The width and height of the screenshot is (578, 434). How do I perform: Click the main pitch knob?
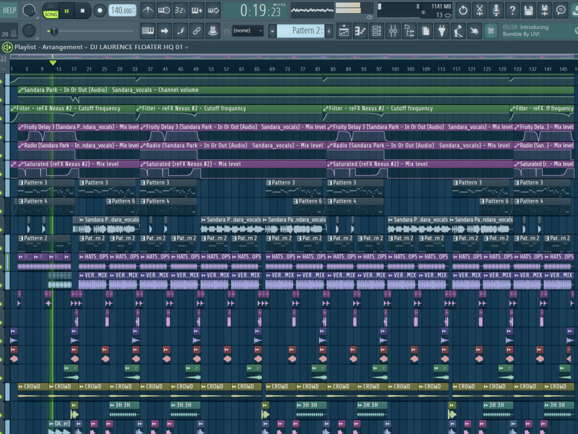pyautogui.click(x=29, y=31)
